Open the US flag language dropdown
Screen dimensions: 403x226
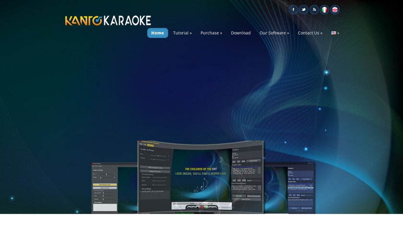coord(335,33)
